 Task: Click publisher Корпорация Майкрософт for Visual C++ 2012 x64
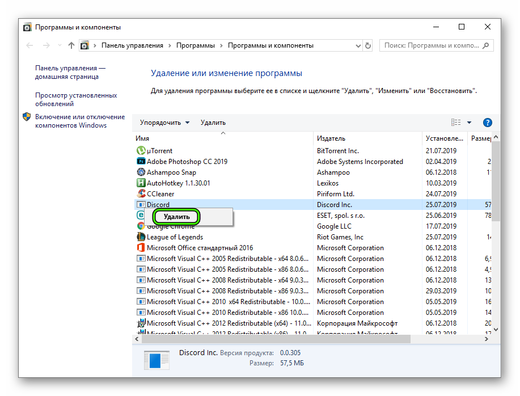(357, 323)
